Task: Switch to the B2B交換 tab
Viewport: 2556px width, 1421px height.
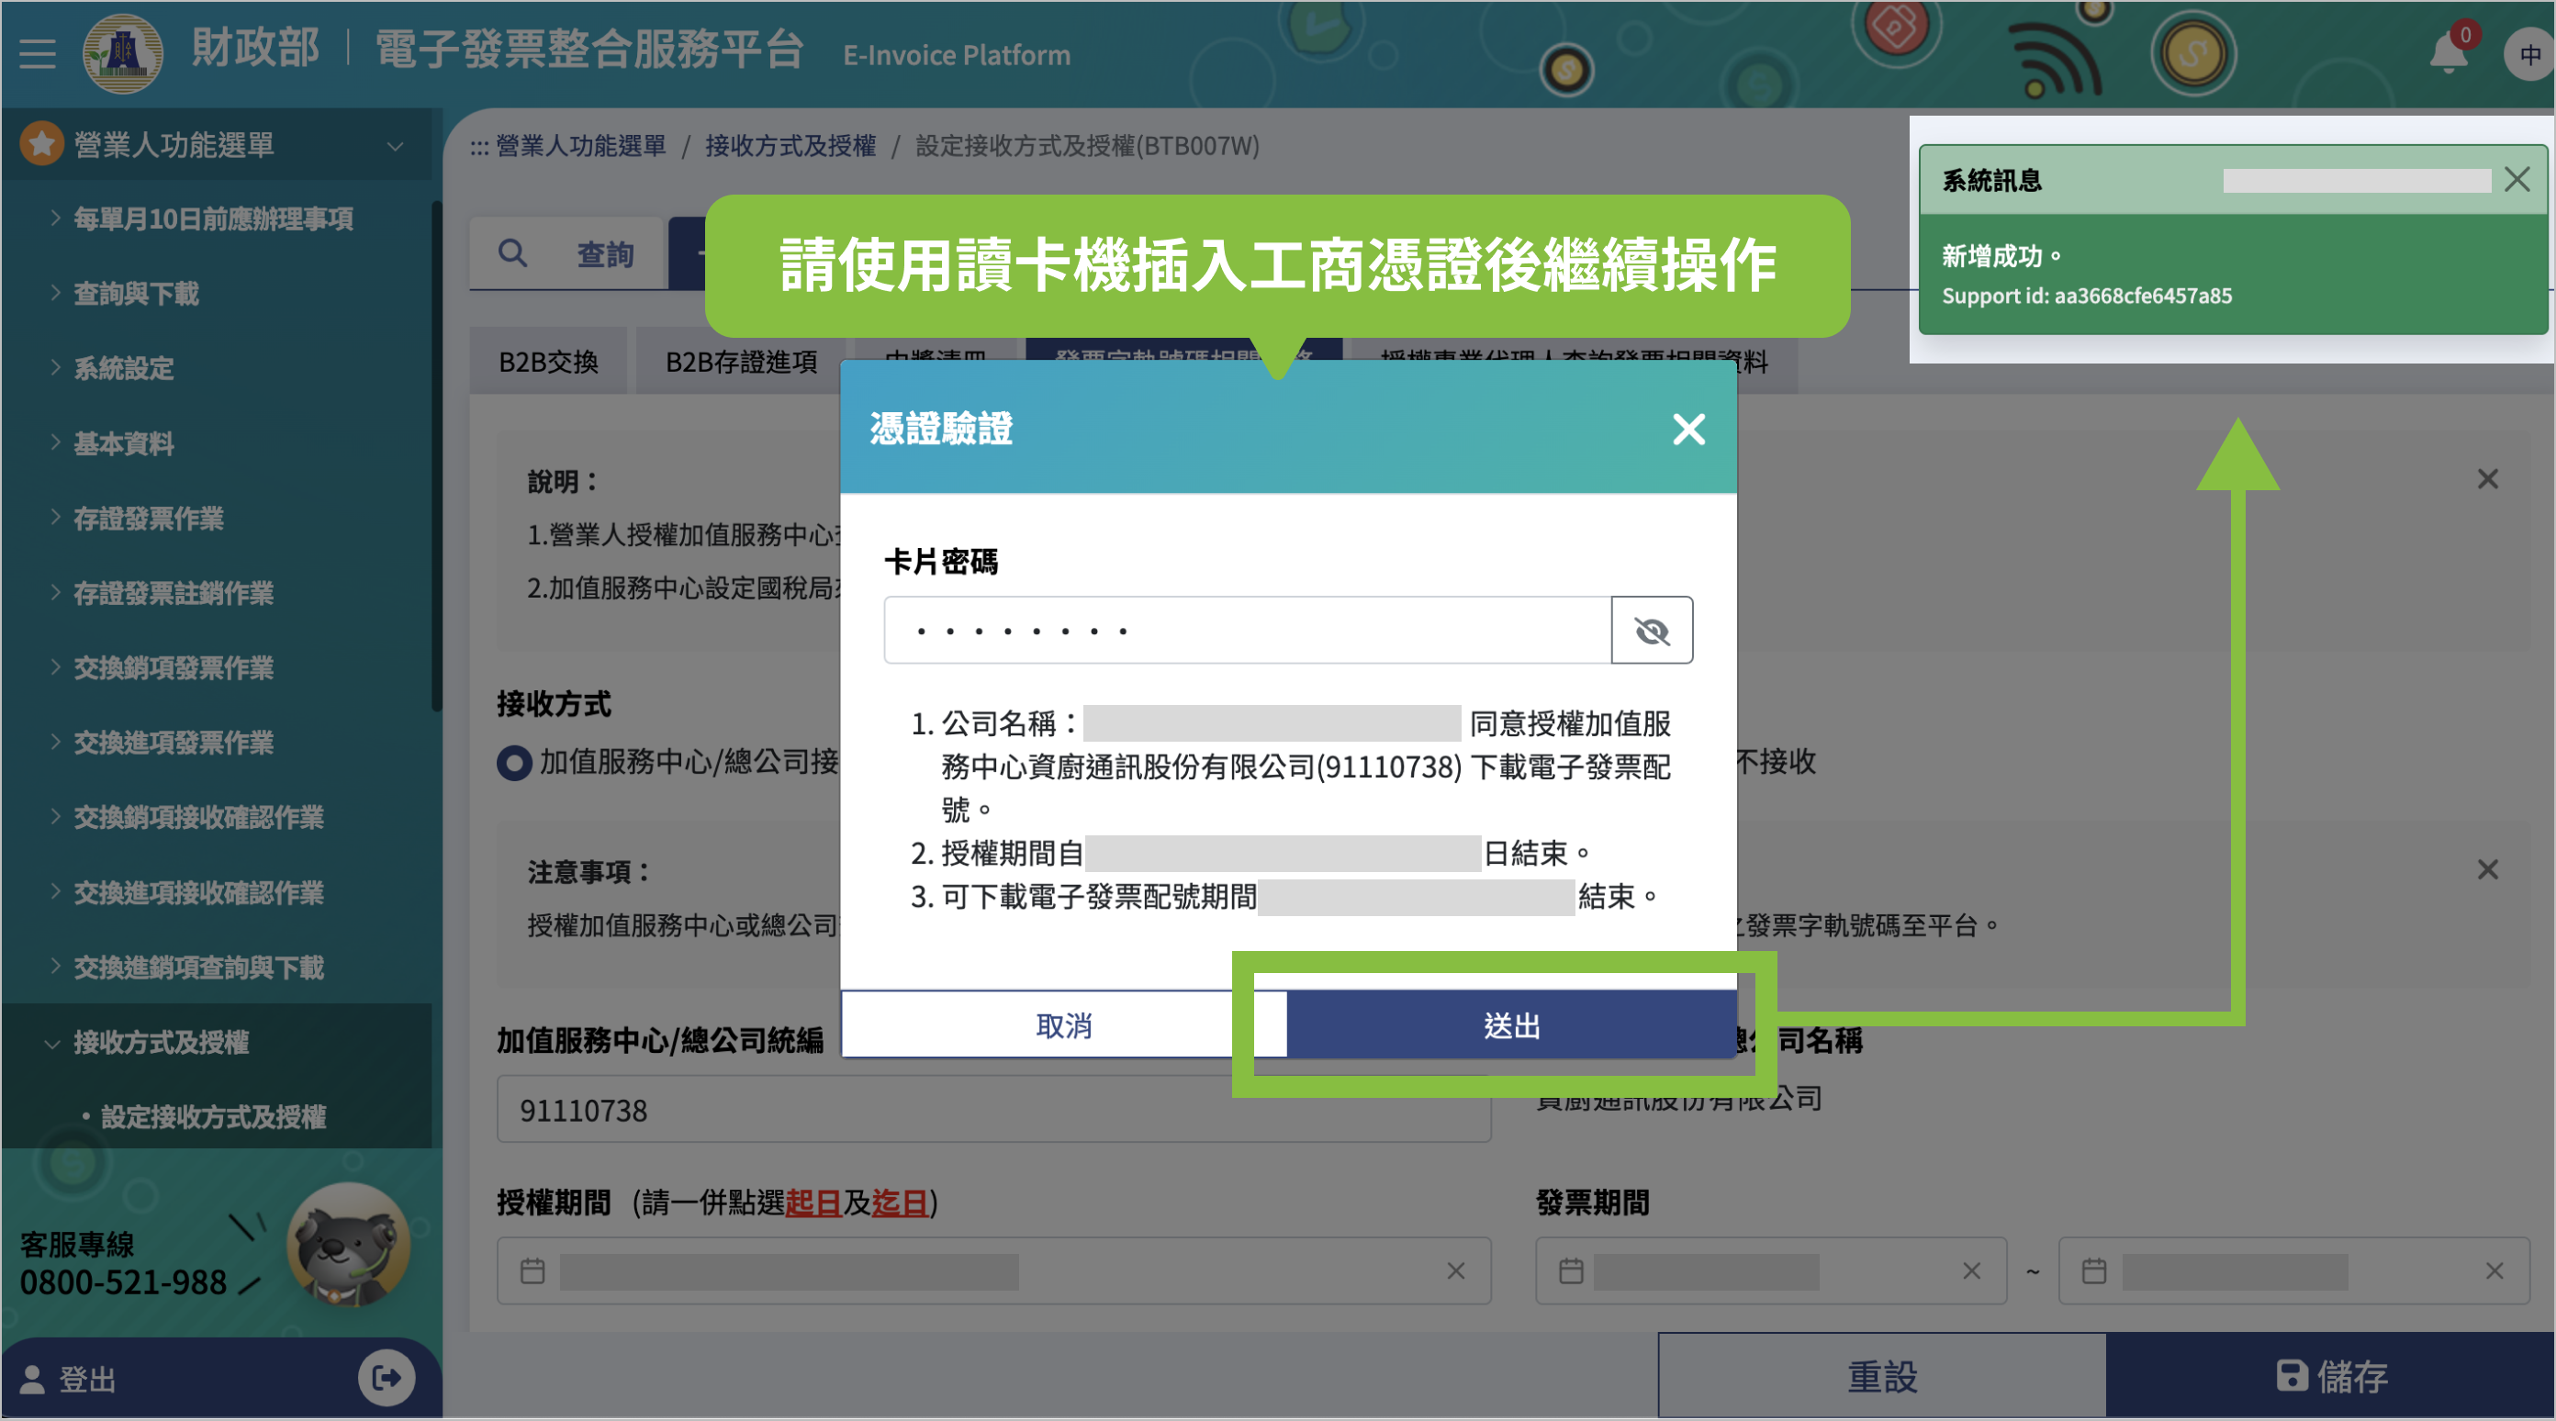Action: [548, 363]
